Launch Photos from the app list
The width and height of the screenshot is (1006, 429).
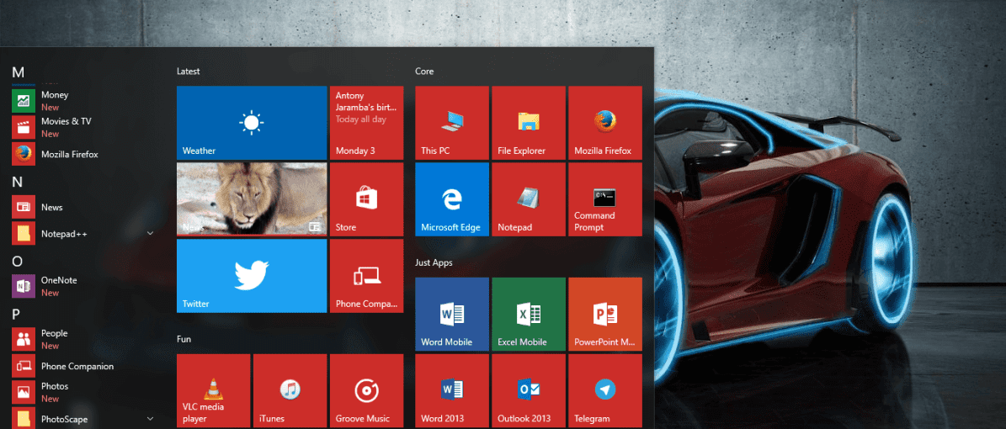(x=83, y=393)
